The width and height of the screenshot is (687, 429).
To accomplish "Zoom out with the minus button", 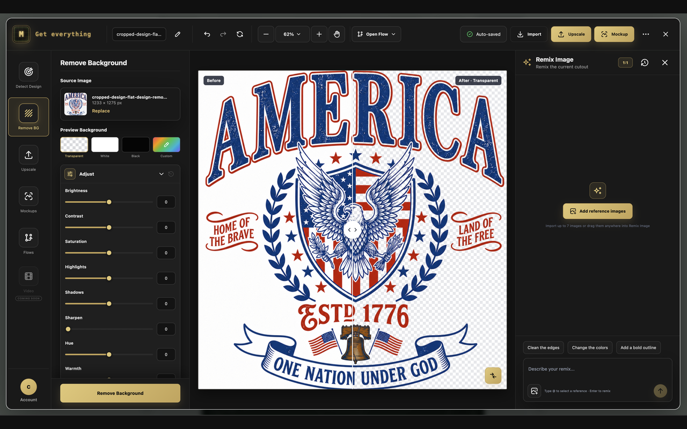I will pyautogui.click(x=266, y=34).
